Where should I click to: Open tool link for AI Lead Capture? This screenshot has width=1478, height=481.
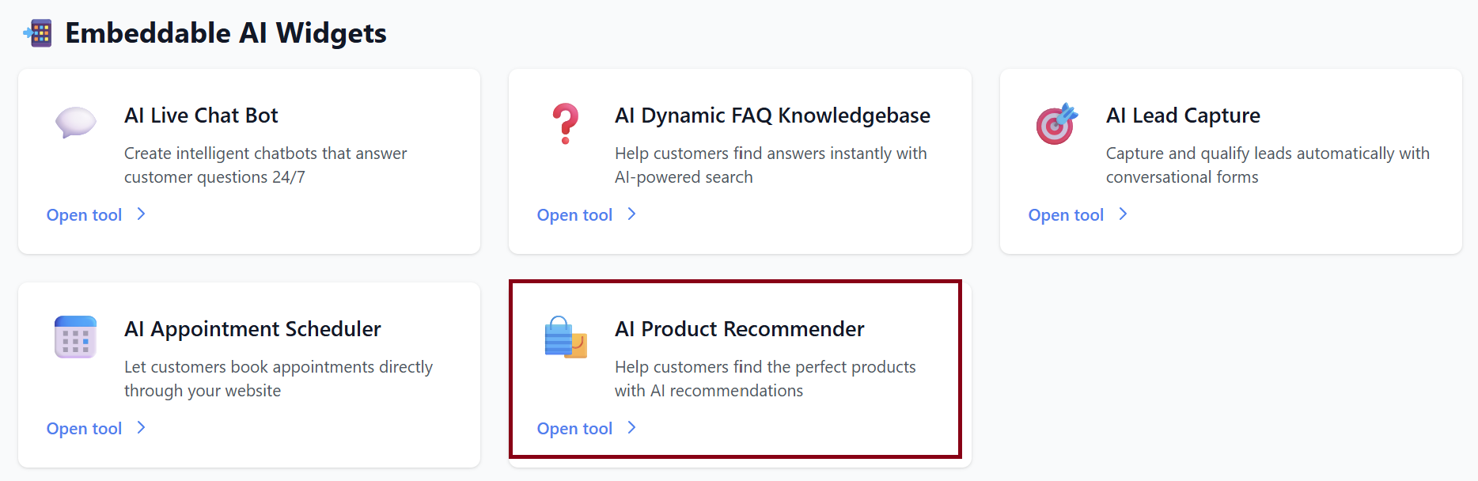[x=1066, y=215]
